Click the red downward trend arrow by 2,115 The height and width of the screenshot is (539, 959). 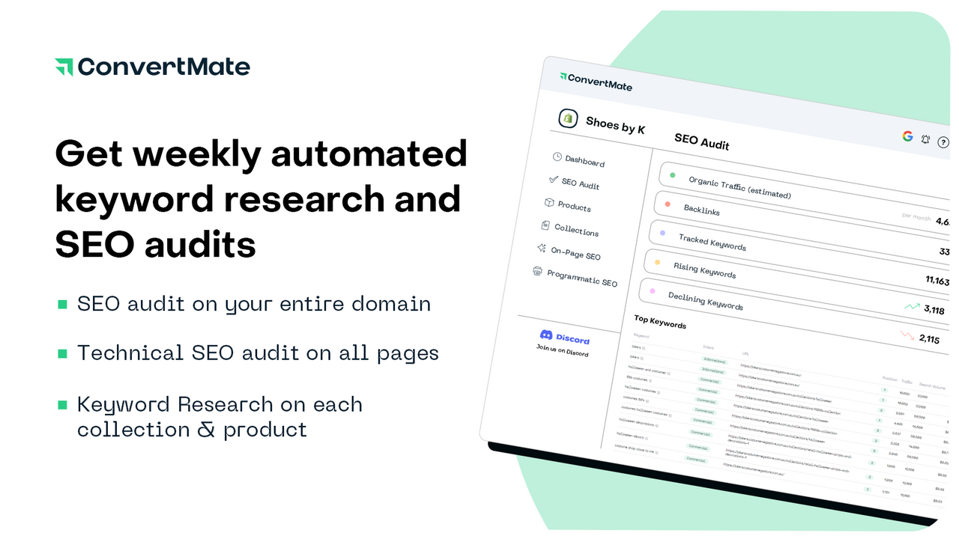[907, 335]
